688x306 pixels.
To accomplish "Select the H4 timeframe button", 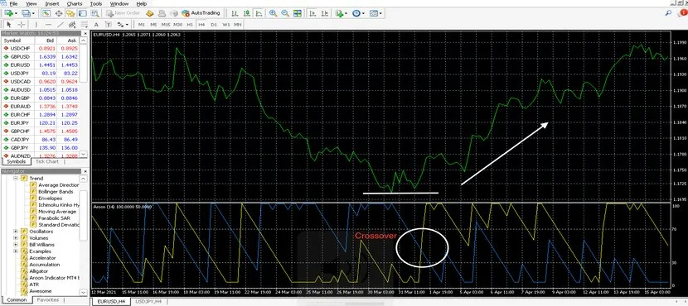I will pos(201,25).
